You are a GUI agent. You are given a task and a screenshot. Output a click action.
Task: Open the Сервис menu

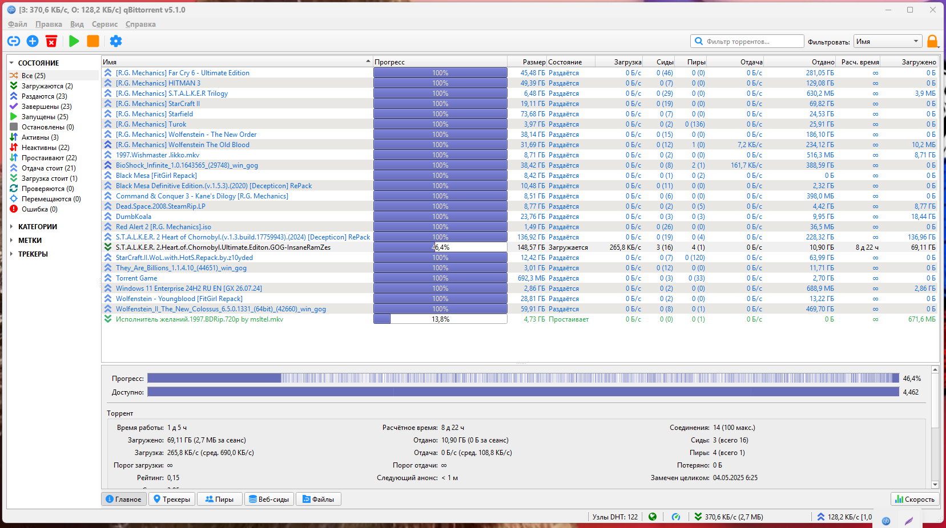tap(104, 24)
